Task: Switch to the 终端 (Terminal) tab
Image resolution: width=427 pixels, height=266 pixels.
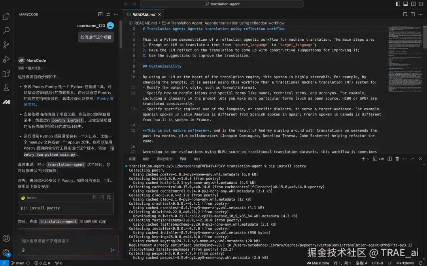Action: (x=183, y=159)
